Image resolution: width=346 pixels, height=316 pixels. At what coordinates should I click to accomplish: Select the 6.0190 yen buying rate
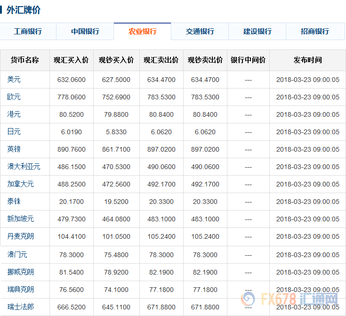click(x=72, y=132)
